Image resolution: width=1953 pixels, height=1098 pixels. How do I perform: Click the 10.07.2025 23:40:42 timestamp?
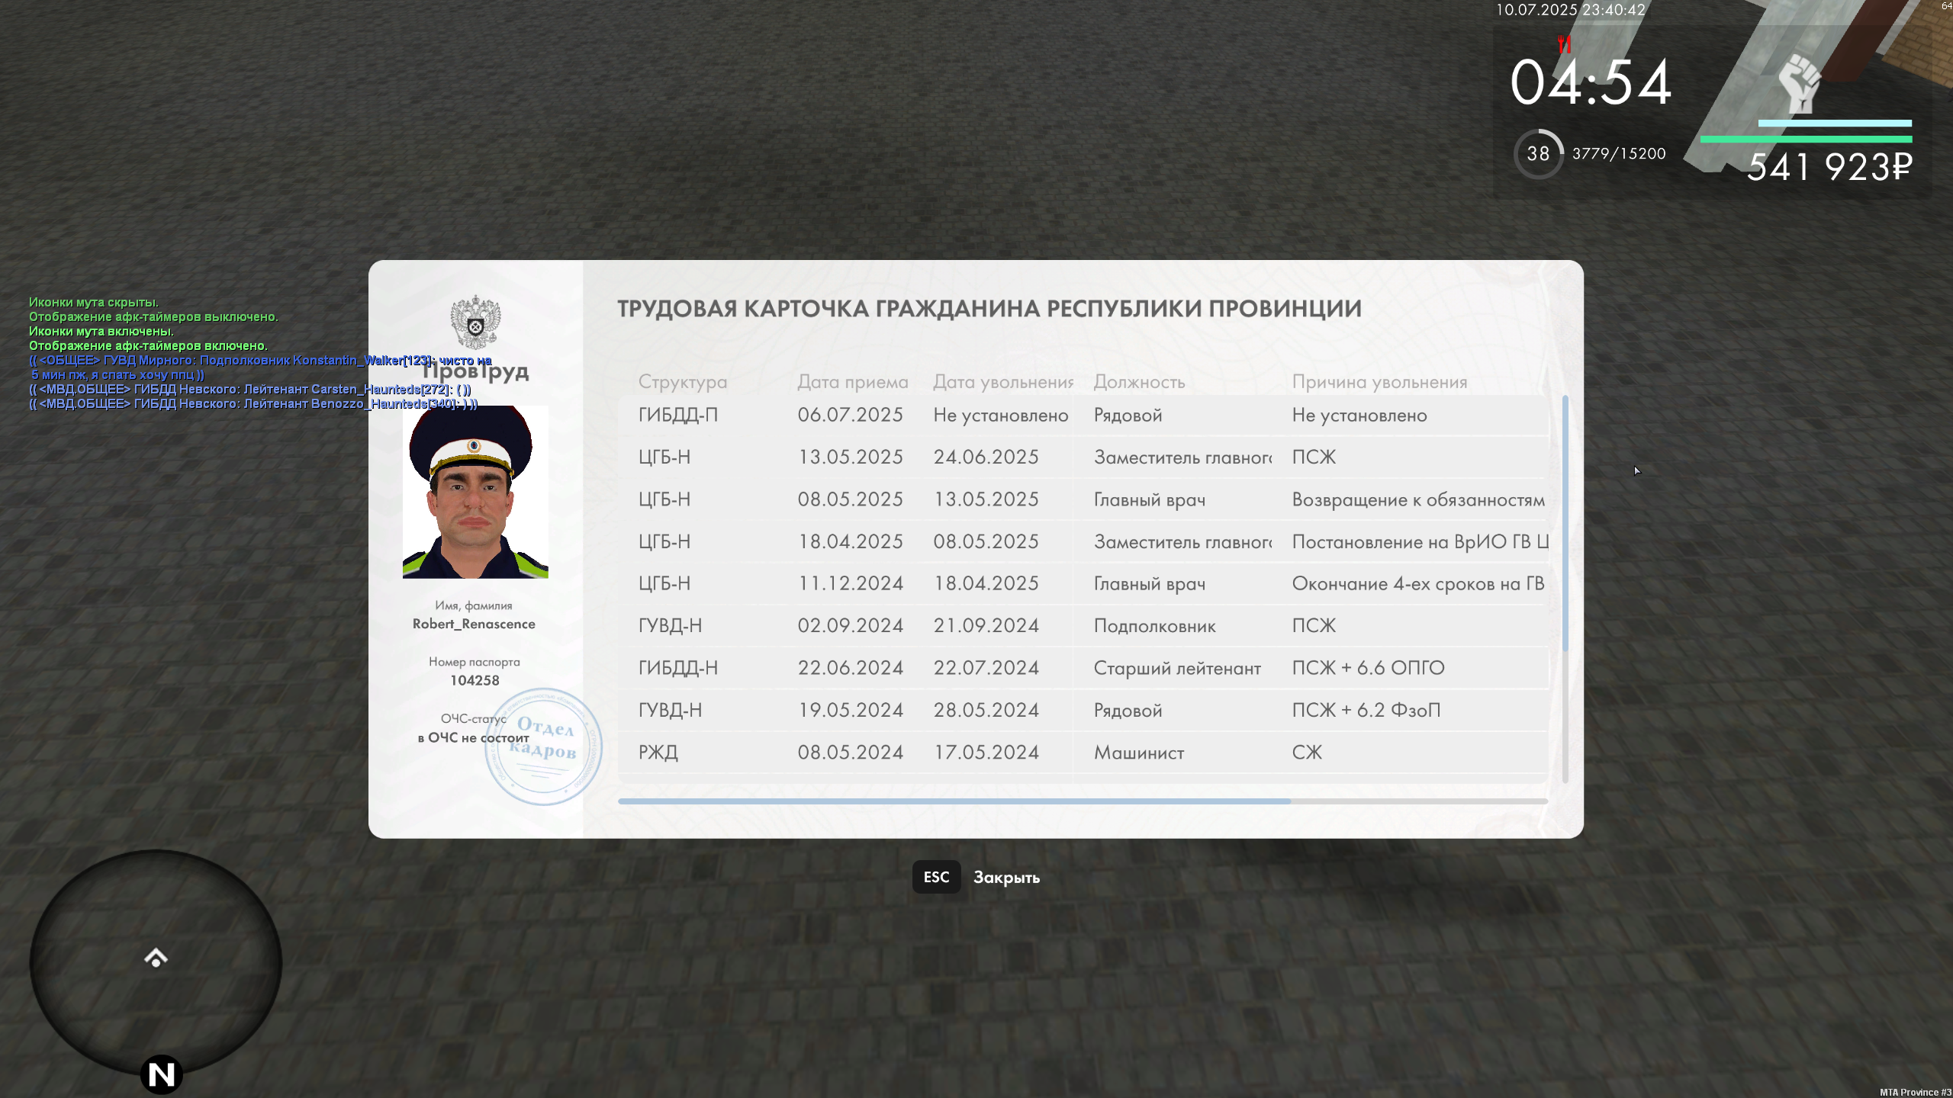click(1570, 10)
